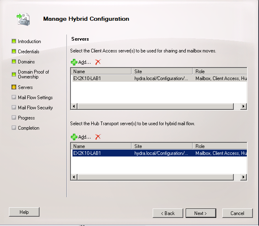
Task: Select EX2K10-LAB1 in the Client Access server list
Action: (160, 78)
